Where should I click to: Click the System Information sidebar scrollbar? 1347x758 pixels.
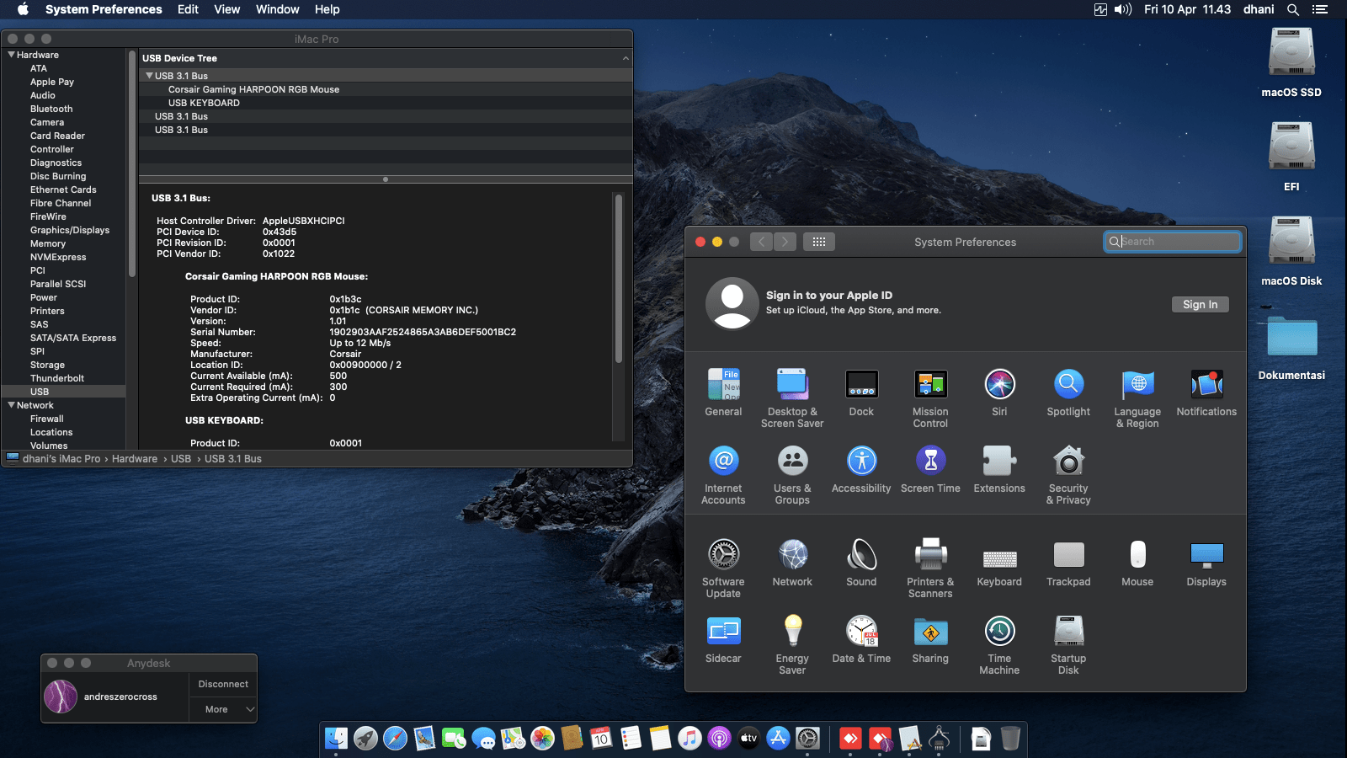131,164
